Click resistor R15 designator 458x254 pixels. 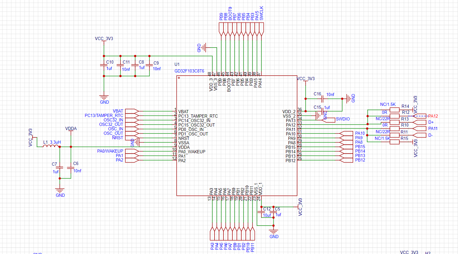(x=404, y=138)
